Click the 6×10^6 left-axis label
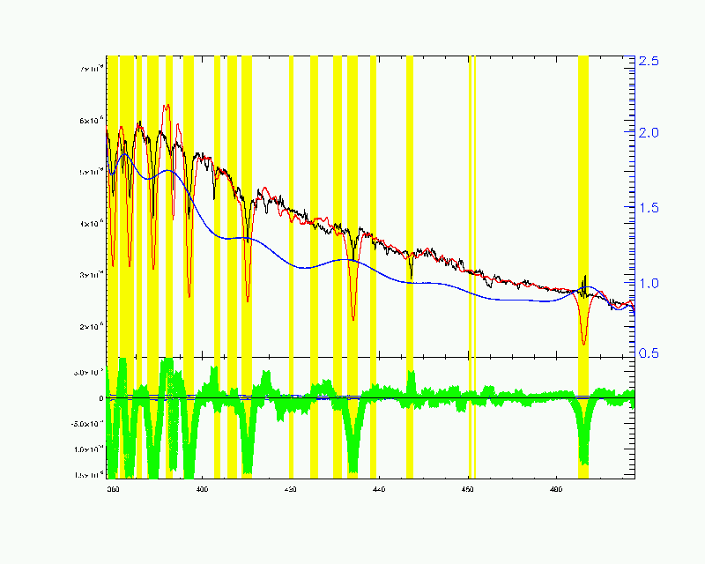This screenshot has width=705, height=564. pos(92,121)
